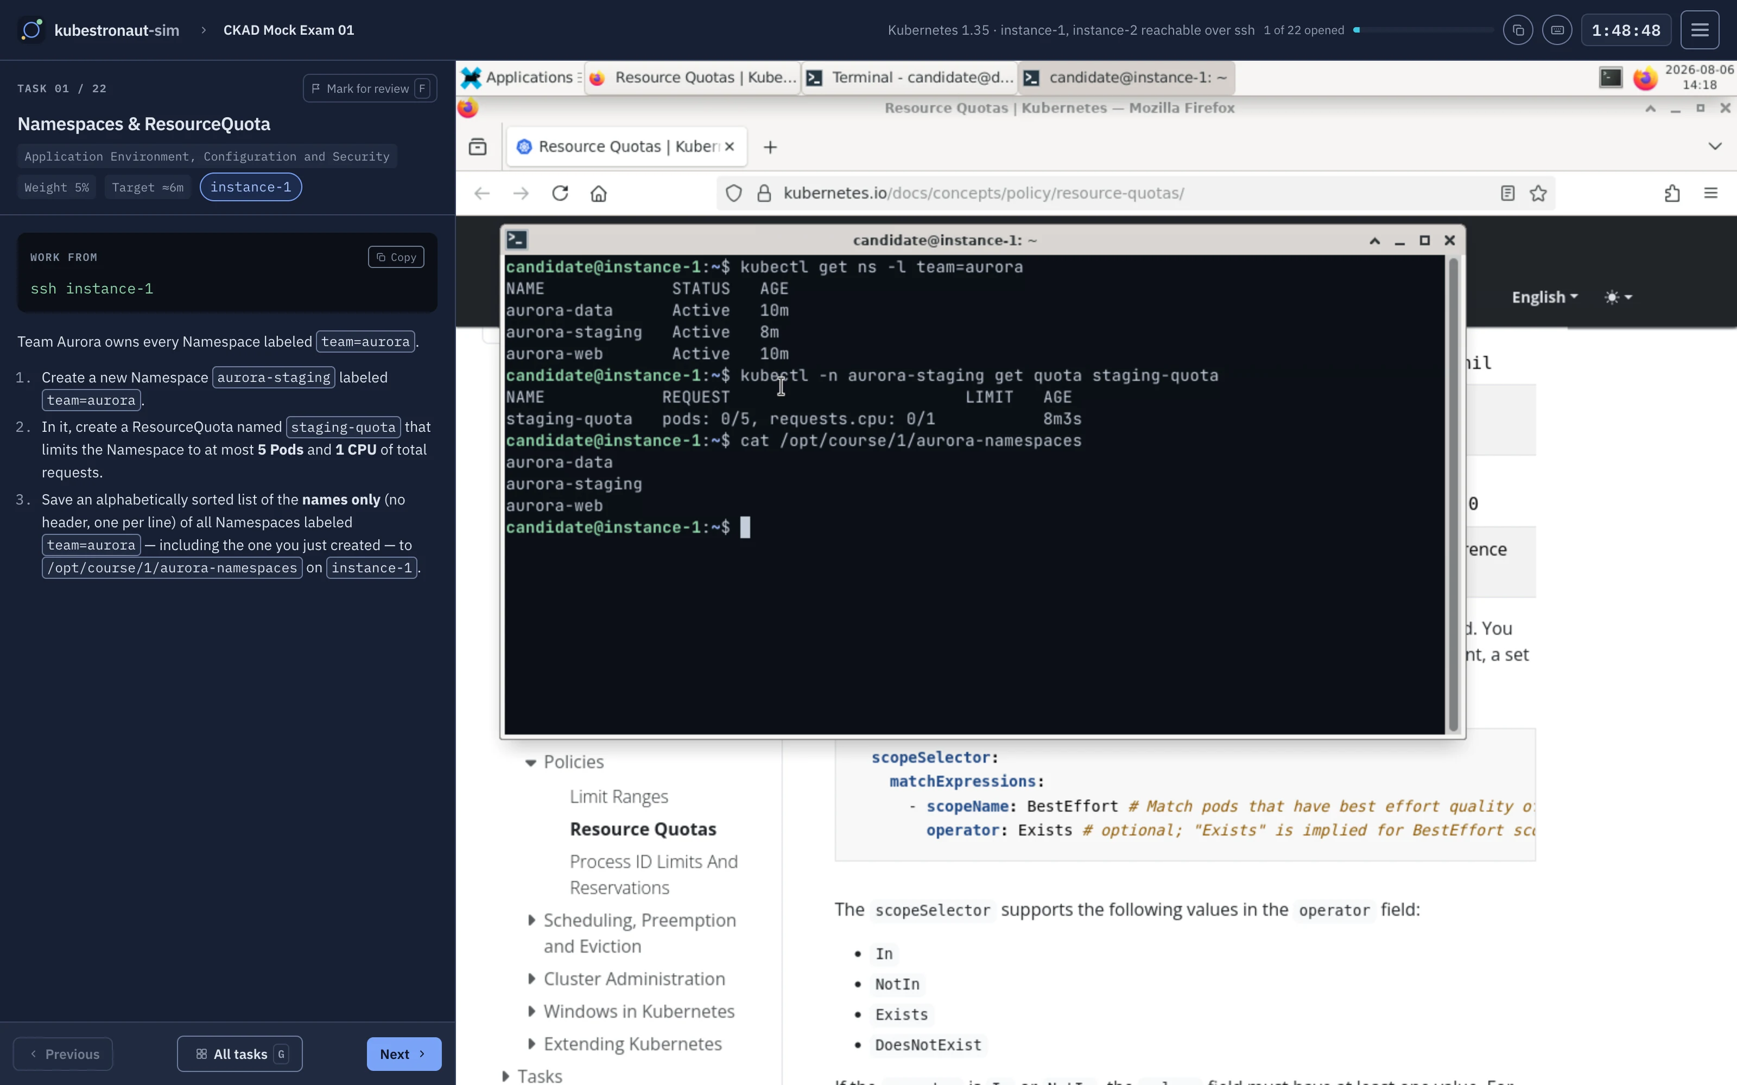Go to the Next task
This screenshot has height=1085, width=1737.
404,1054
